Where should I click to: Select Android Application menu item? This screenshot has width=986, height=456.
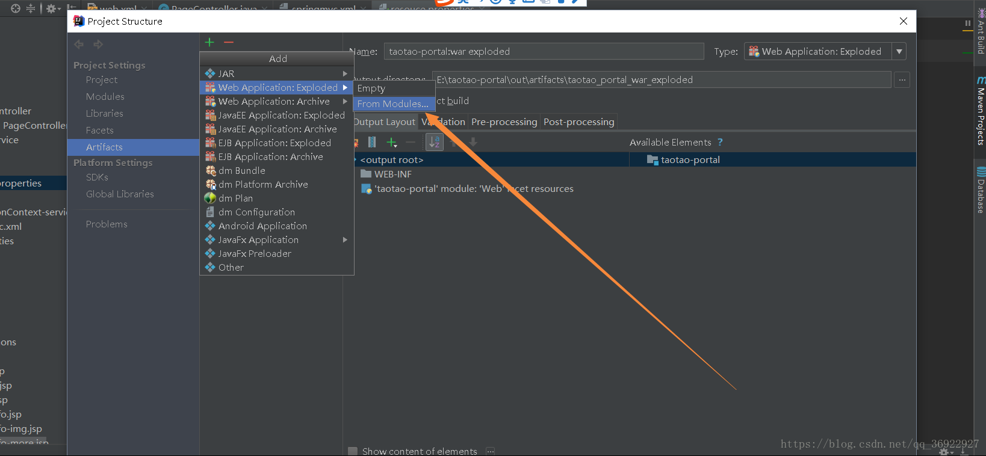tap(277, 226)
